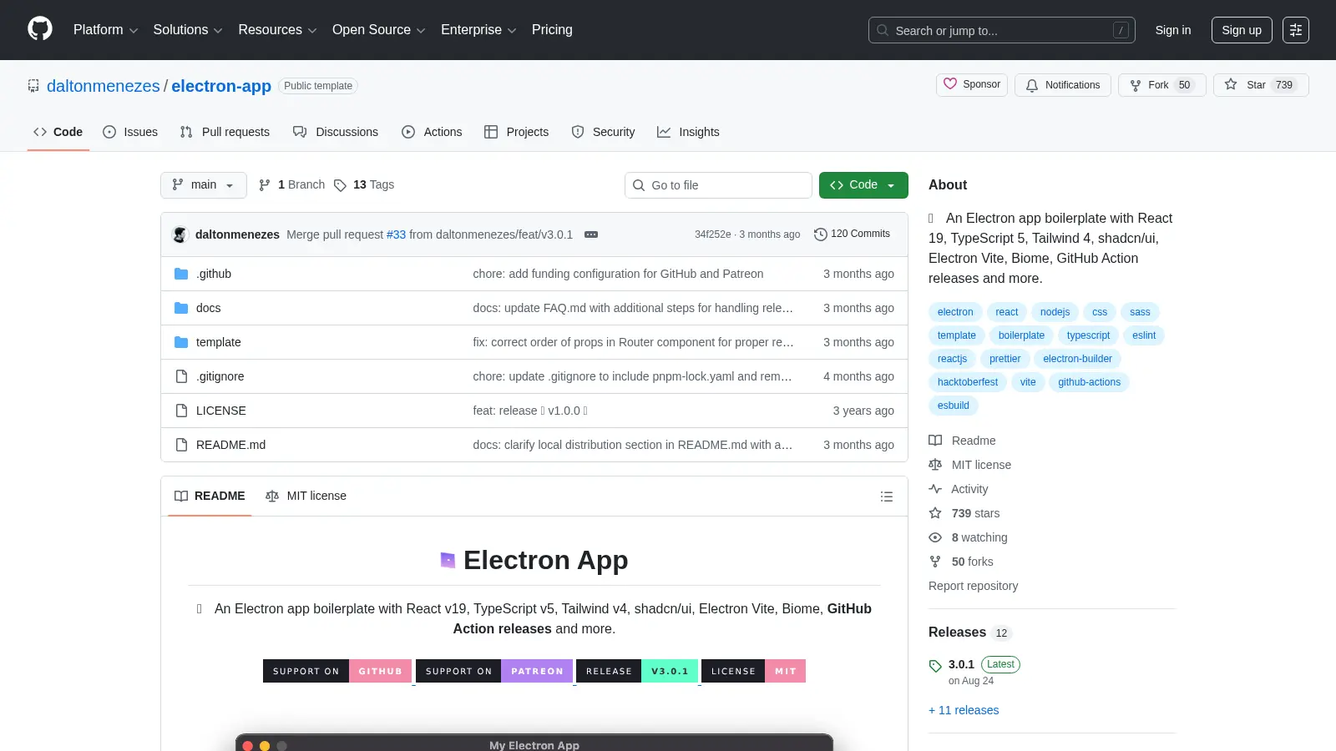Open the README outline list icon
The image size is (1336, 751).
(887, 496)
